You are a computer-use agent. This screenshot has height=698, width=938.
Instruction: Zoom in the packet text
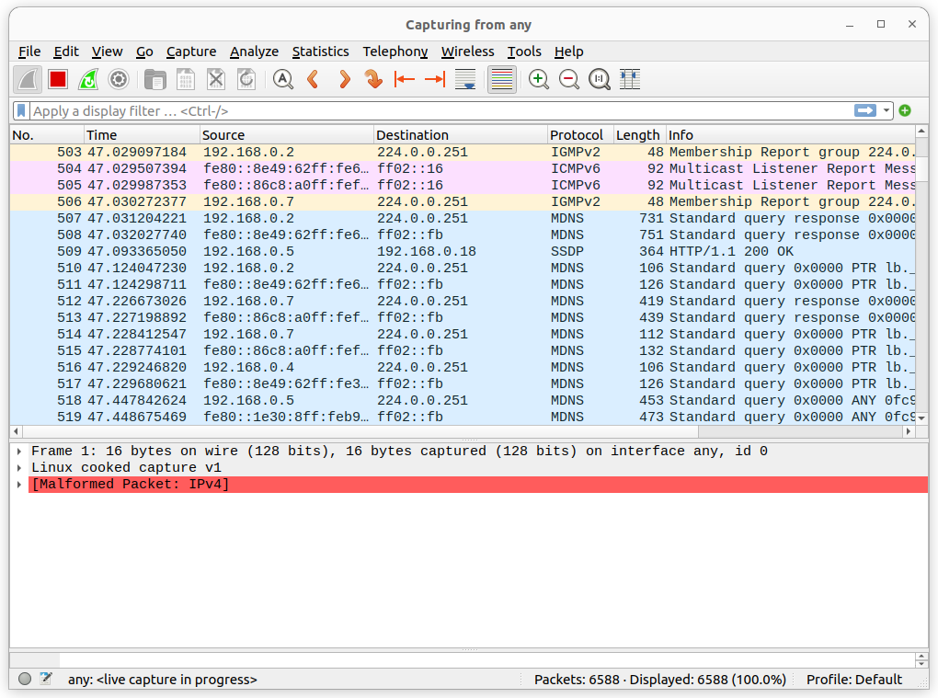point(538,80)
